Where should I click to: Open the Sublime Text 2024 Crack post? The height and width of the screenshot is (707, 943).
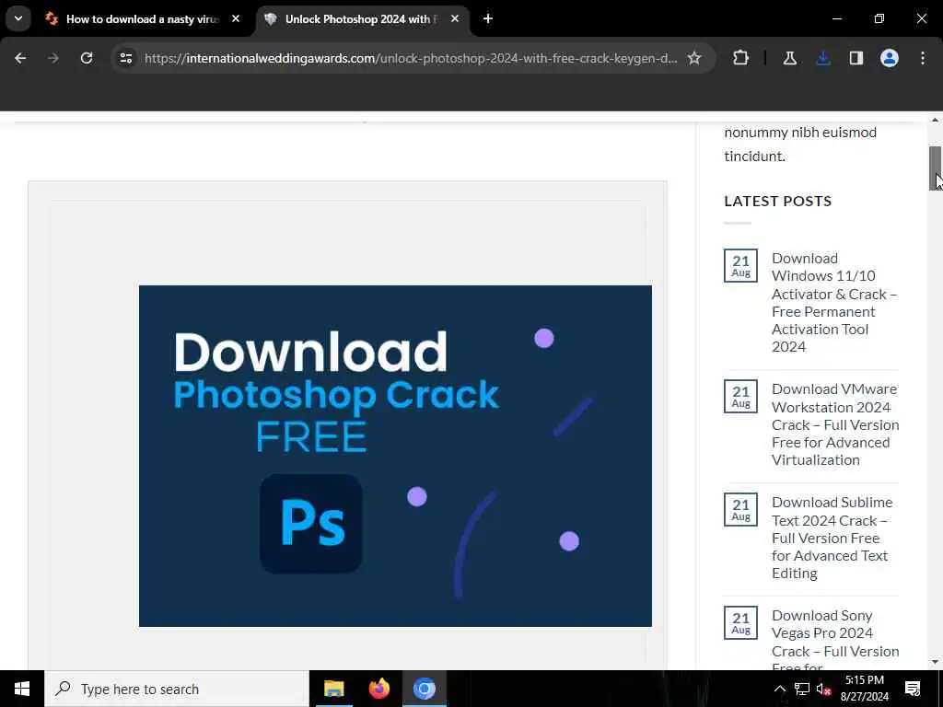832,538
